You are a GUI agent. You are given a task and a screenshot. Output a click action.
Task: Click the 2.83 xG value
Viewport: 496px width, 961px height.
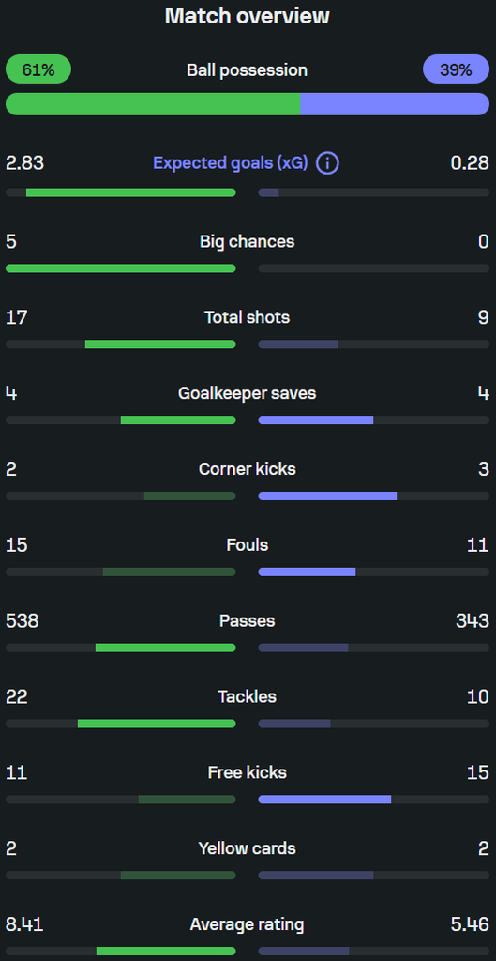24,163
